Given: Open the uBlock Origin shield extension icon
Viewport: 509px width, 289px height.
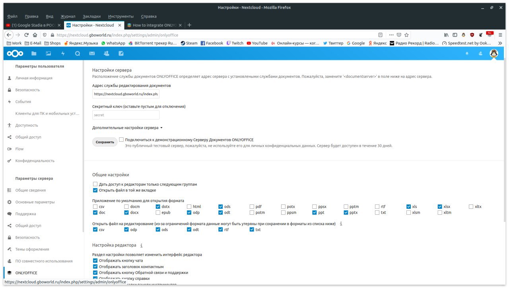Looking at the screenshot, I should (x=472, y=35).
